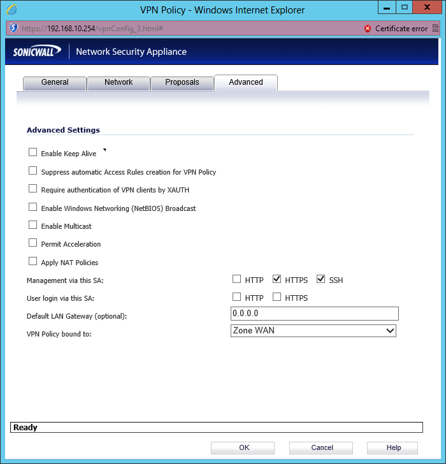Enable Apply NAT Policies
This screenshot has width=446, height=464.
tap(33, 262)
